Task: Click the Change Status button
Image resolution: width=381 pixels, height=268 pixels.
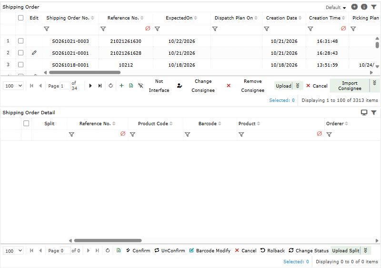Action: (x=309, y=250)
